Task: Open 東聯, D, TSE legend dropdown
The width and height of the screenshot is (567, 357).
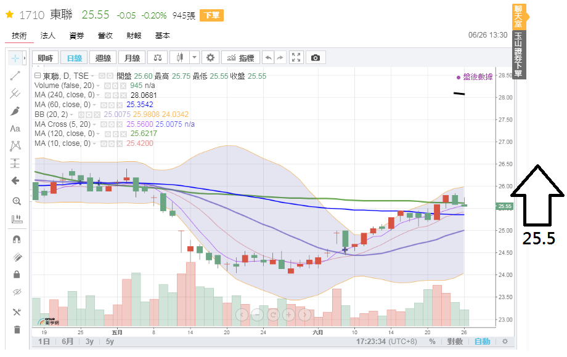Action: click(x=92, y=76)
